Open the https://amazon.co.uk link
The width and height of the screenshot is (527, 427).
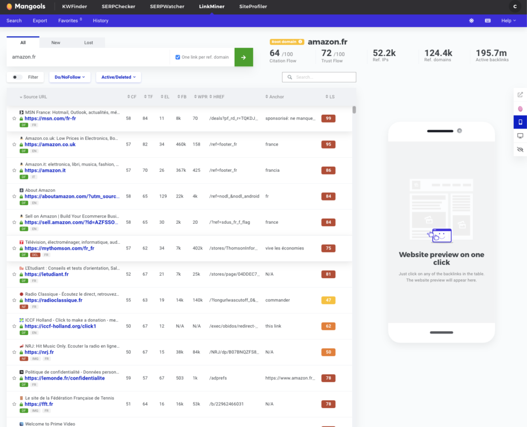click(x=50, y=145)
